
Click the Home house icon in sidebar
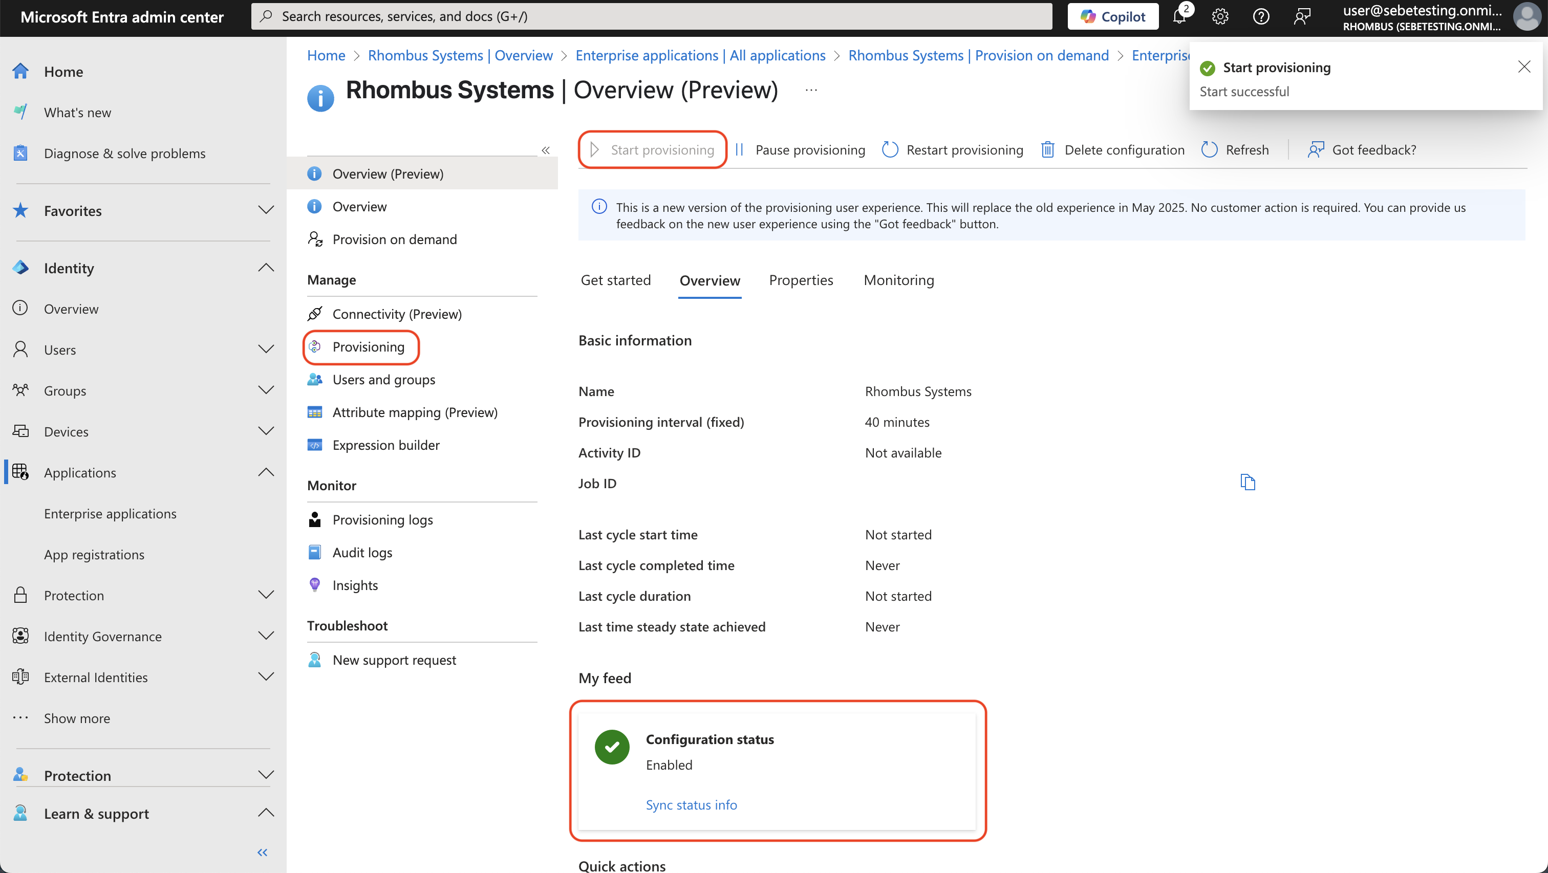point(20,71)
